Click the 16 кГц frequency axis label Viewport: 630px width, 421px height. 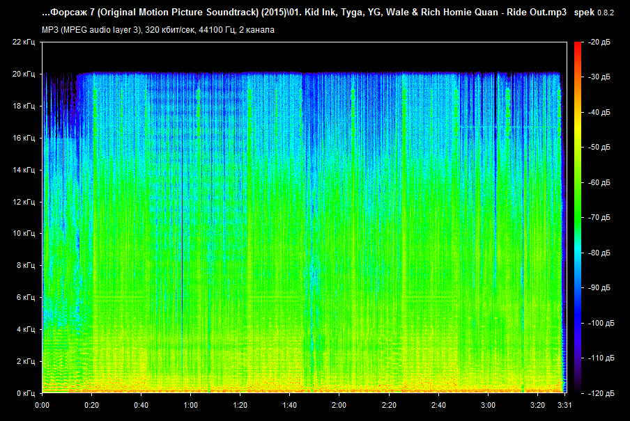(x=24, y=138)
